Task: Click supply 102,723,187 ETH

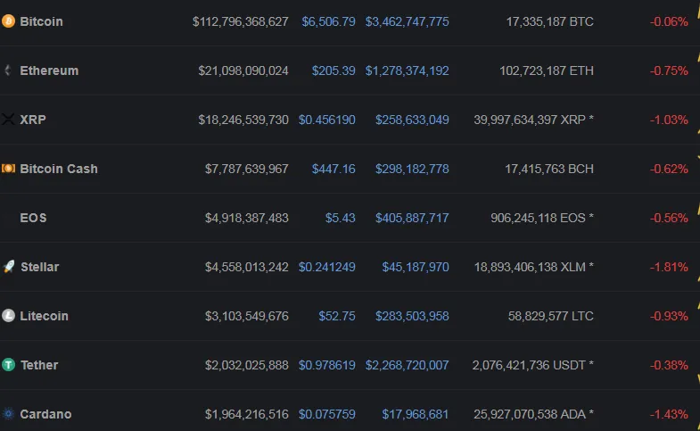Action: coord(547,70)
